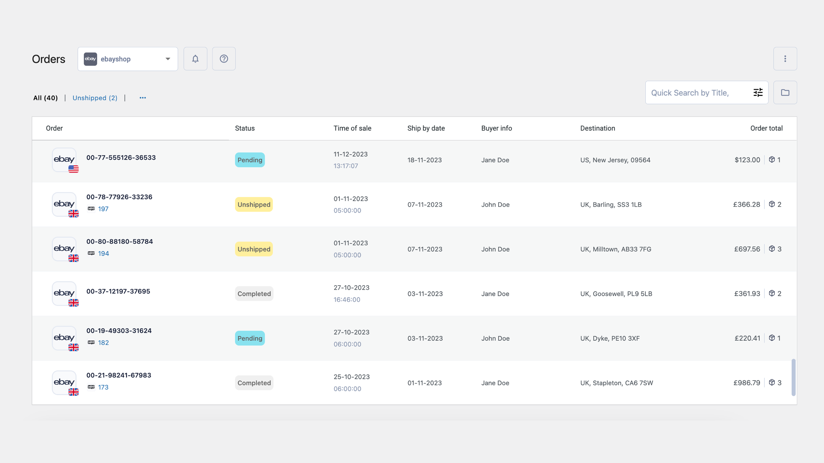Click destination US, New Jersey, 09564
Viewport: 824px width, 463px height.
[615, 160]
